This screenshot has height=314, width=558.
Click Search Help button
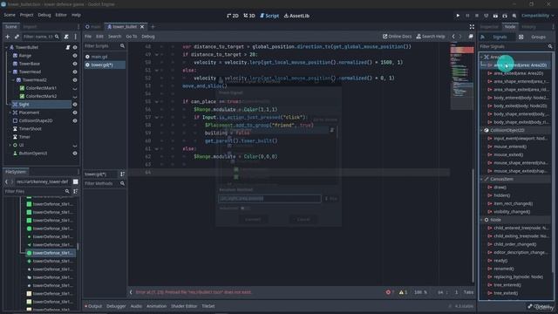[431, 37]
